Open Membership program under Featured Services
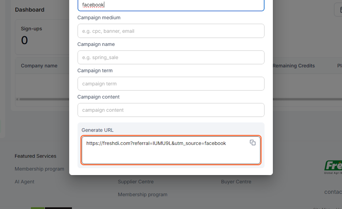342x209 pixels. (39, 169)
